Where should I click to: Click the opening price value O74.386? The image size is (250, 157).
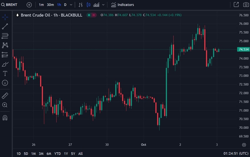point(107,15)
